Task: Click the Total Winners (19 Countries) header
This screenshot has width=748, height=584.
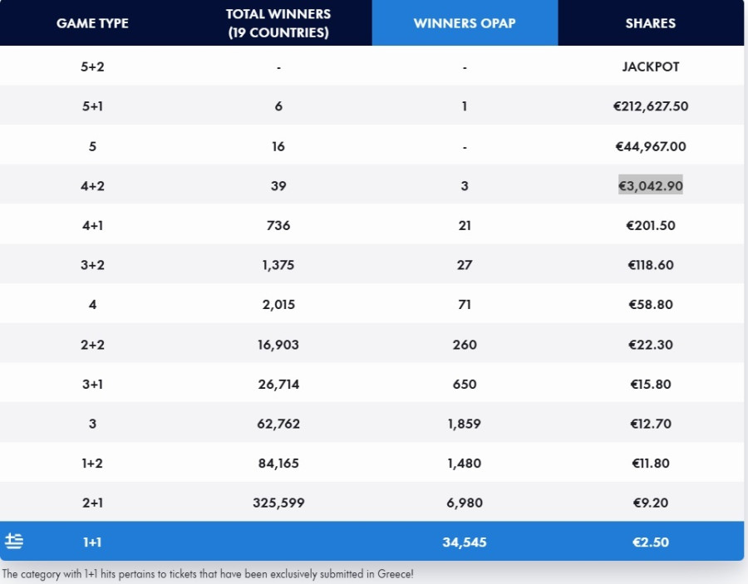Action: pyautogui.click(x=278, y=23)
